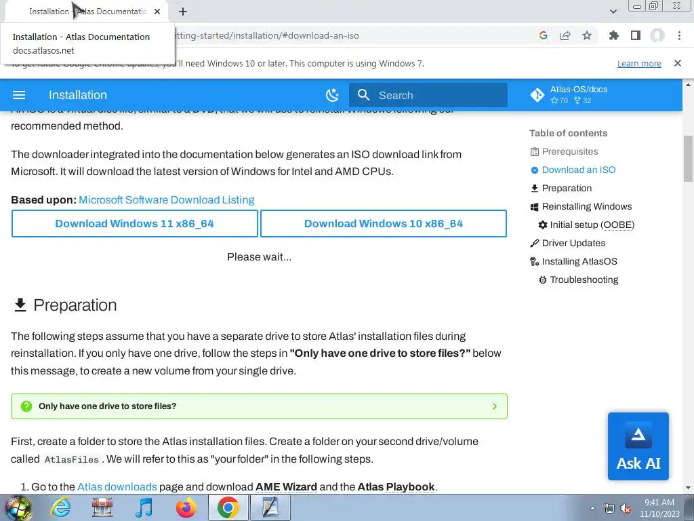
Task: Open the hamburger navigation menu
Action: (19, 95)
